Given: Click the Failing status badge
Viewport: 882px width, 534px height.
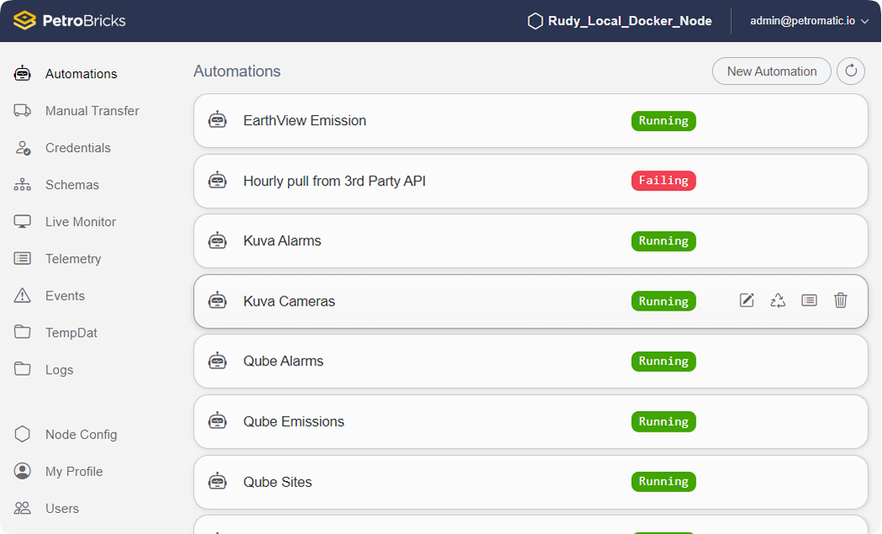Looking at the screenshot, I should point(664,181).
